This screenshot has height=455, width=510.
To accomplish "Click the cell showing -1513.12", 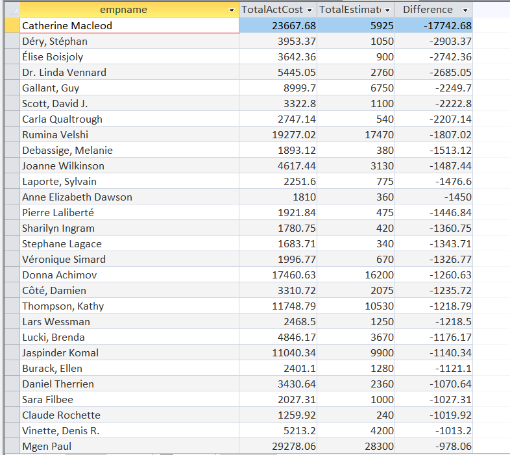I will pos(434,150).
